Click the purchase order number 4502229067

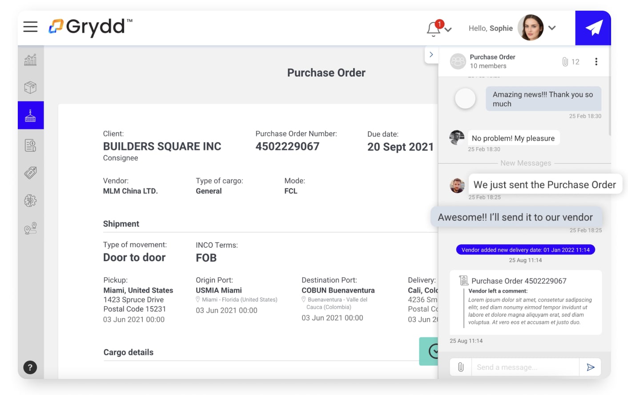(x=287, y=146)
